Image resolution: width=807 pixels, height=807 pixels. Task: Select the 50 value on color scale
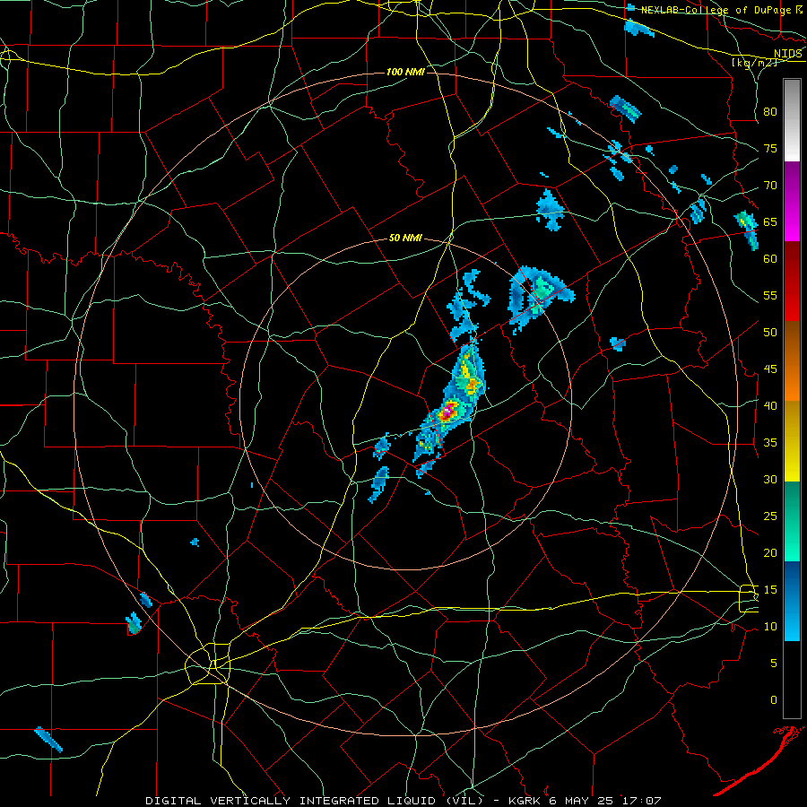click(770, 332)
